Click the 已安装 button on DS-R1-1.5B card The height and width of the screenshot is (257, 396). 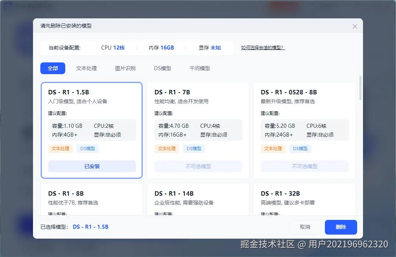pyautogui.click(x=92, y=166)
